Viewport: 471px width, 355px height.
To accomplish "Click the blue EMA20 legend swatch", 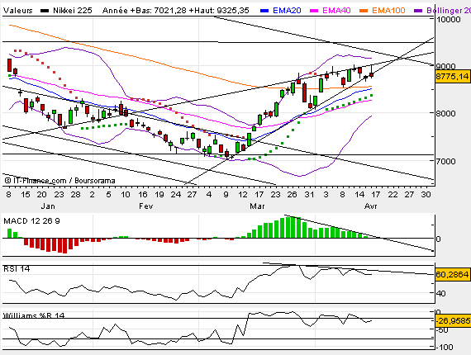I will (264, 11).
